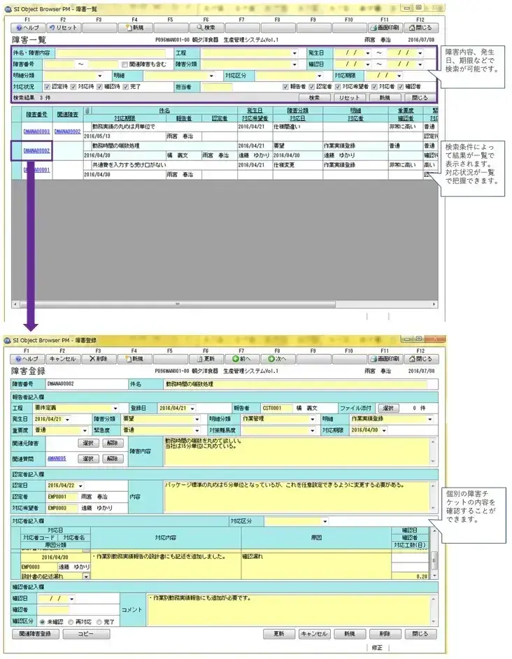Open the 工程 要件定義 dropdown in 障害登録

115,408
